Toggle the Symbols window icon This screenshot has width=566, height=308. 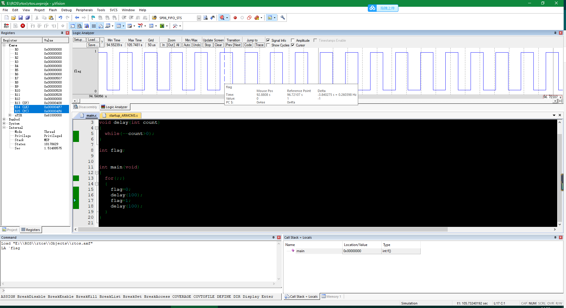[x=87, y=26]
